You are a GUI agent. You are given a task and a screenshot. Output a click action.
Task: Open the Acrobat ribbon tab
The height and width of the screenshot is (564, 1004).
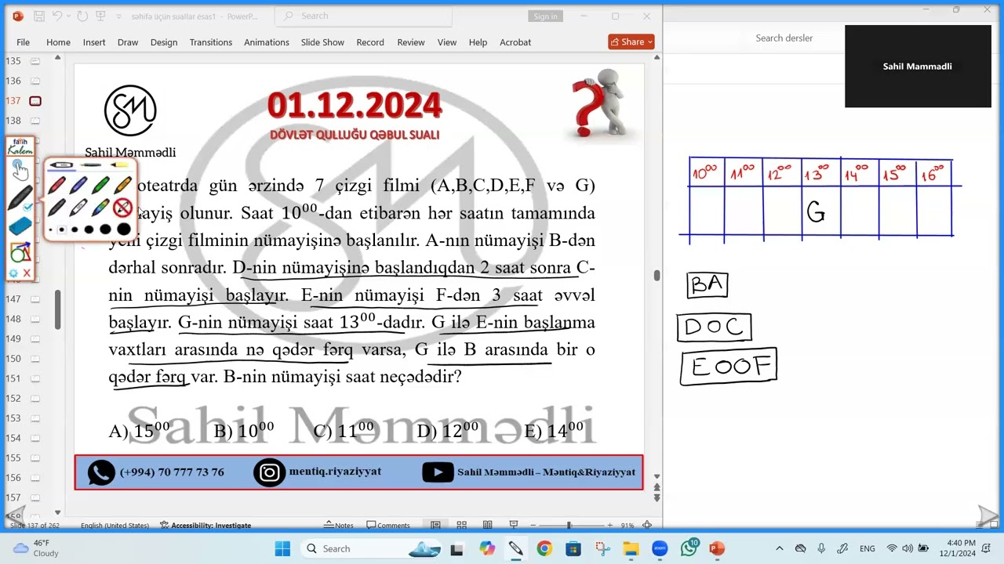tap(515, 42)
